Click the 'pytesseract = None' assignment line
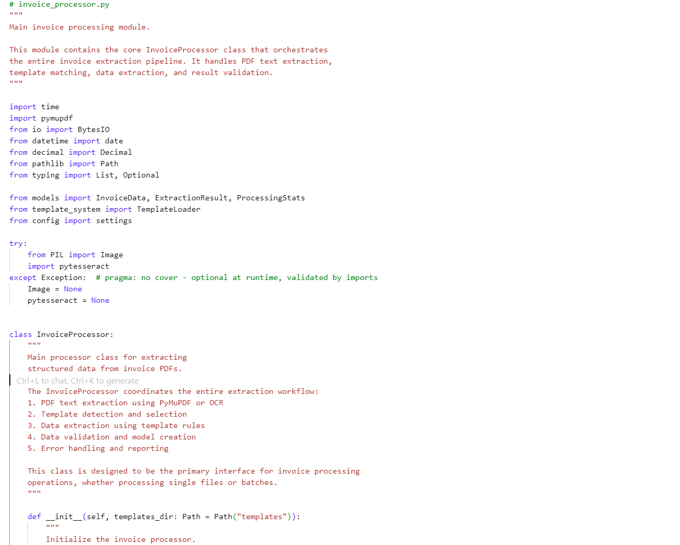Image resolution: width=680 pixels, height=545 pixels. 68,301
